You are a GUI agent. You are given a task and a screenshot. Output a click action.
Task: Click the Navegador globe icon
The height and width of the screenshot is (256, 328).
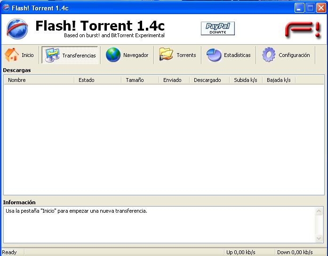[x=113, y=55]
